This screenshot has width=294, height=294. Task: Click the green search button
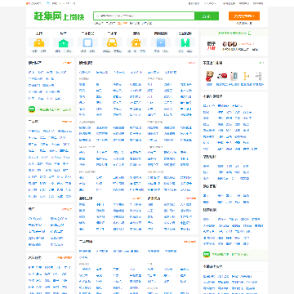pyautogui.click(x=207, y=16)
